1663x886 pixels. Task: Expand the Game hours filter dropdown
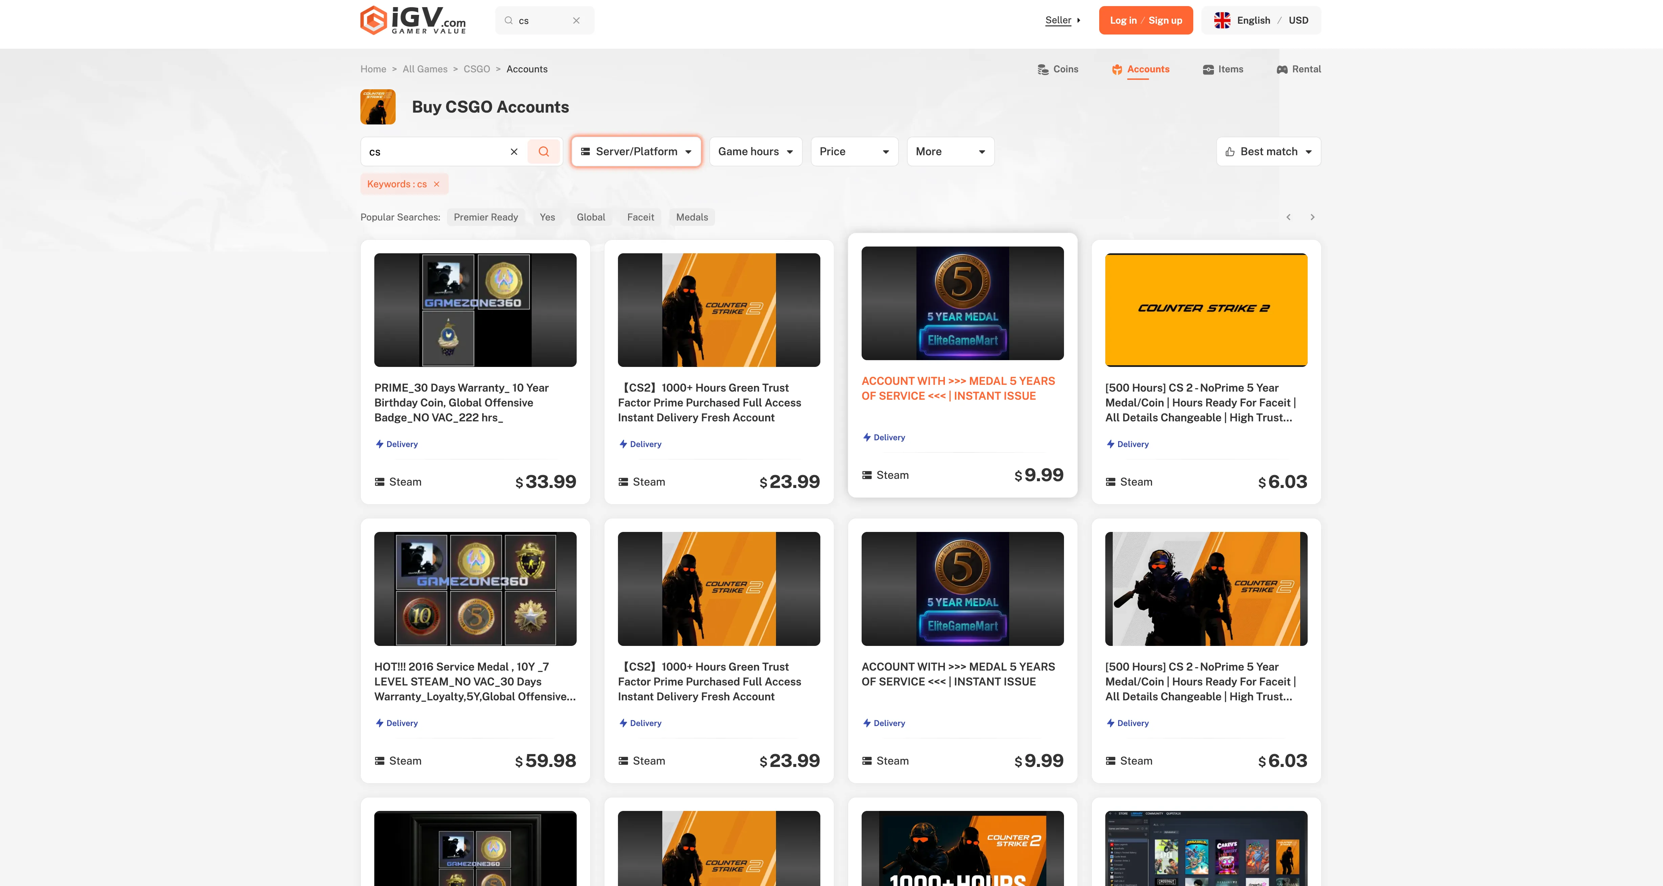(755, 151)
